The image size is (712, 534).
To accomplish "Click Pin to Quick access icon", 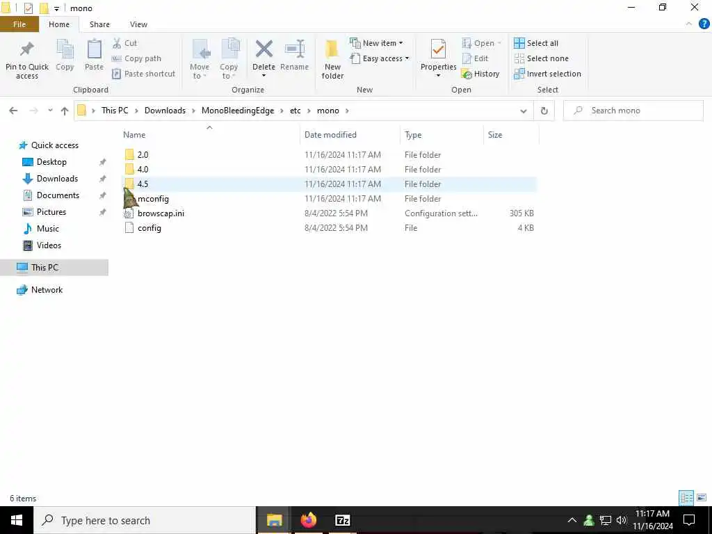I will click(x=27, y=49).
